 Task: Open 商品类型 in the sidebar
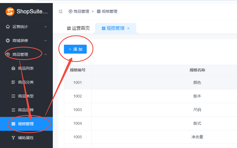pos(26,96)
